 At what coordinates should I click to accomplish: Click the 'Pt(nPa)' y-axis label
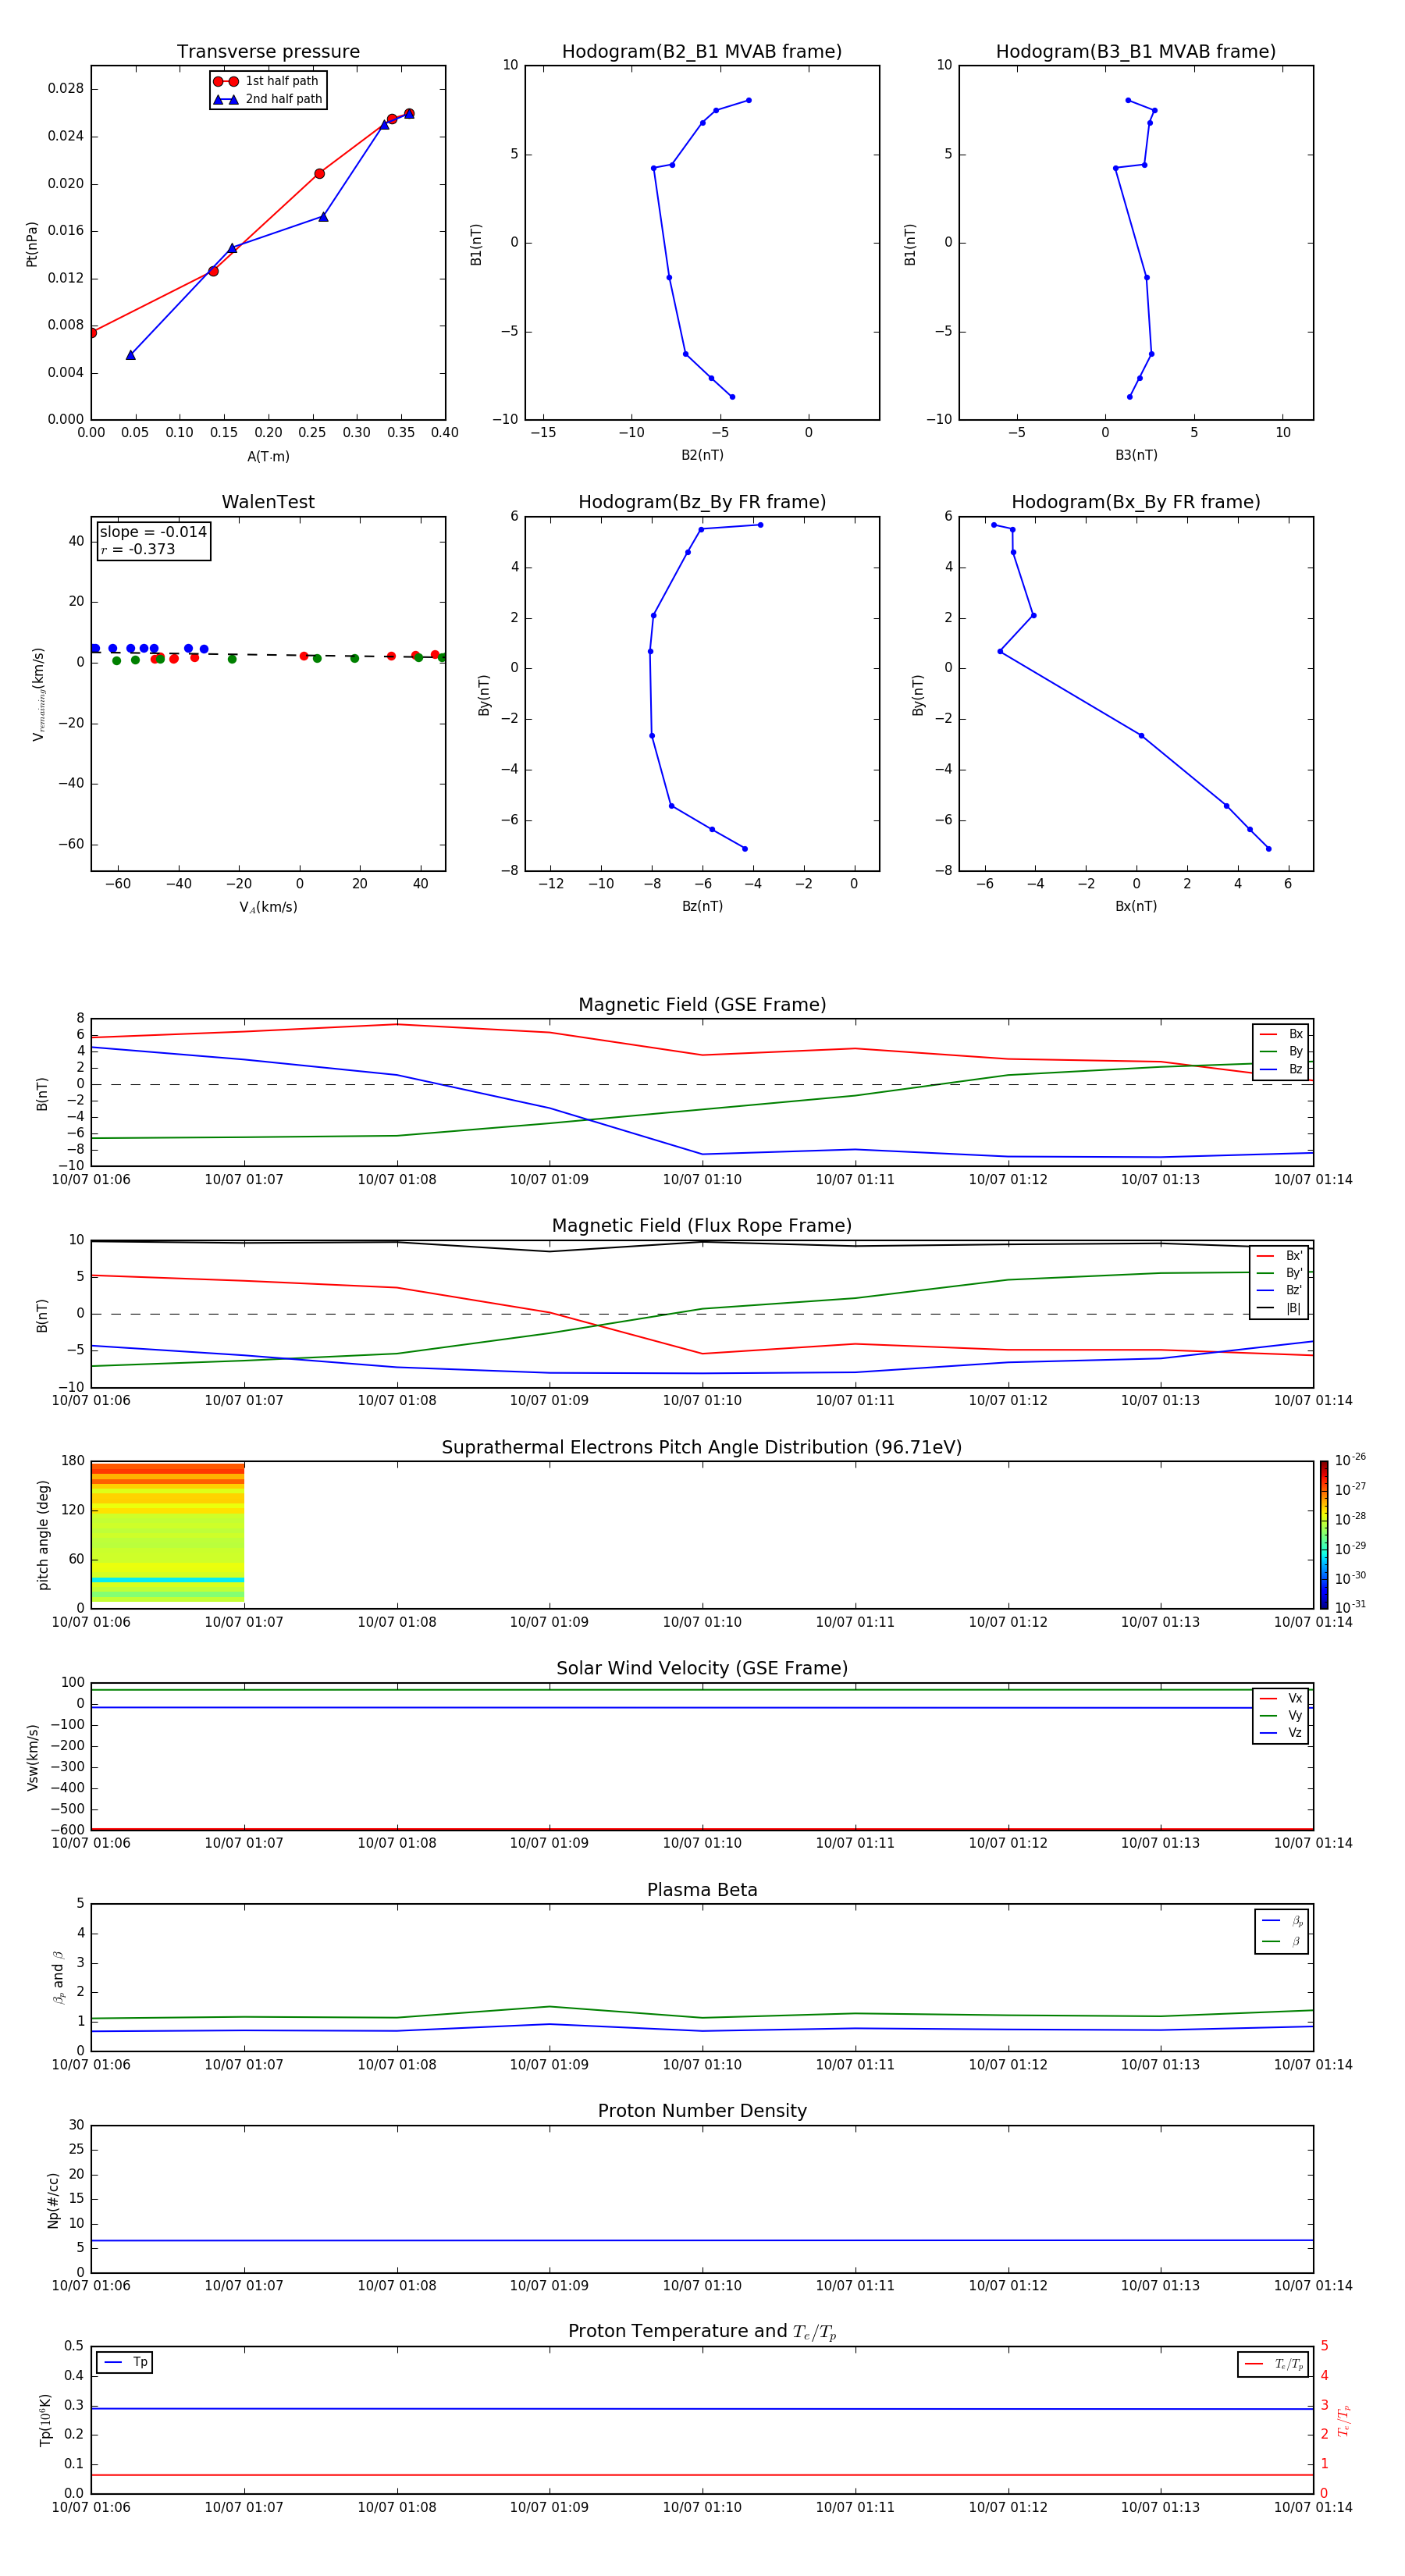click(x=32, y=244)
